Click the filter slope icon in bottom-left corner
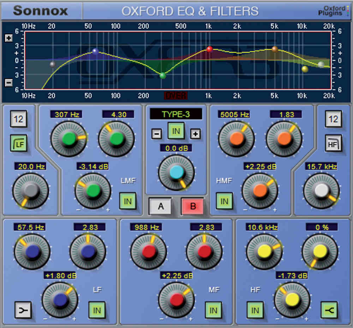The width and height of the screenshot is (353, 328). [x=23, y=310]
